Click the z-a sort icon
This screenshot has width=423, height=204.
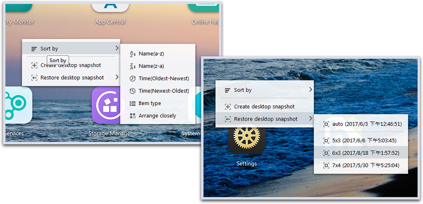point(133,66)
